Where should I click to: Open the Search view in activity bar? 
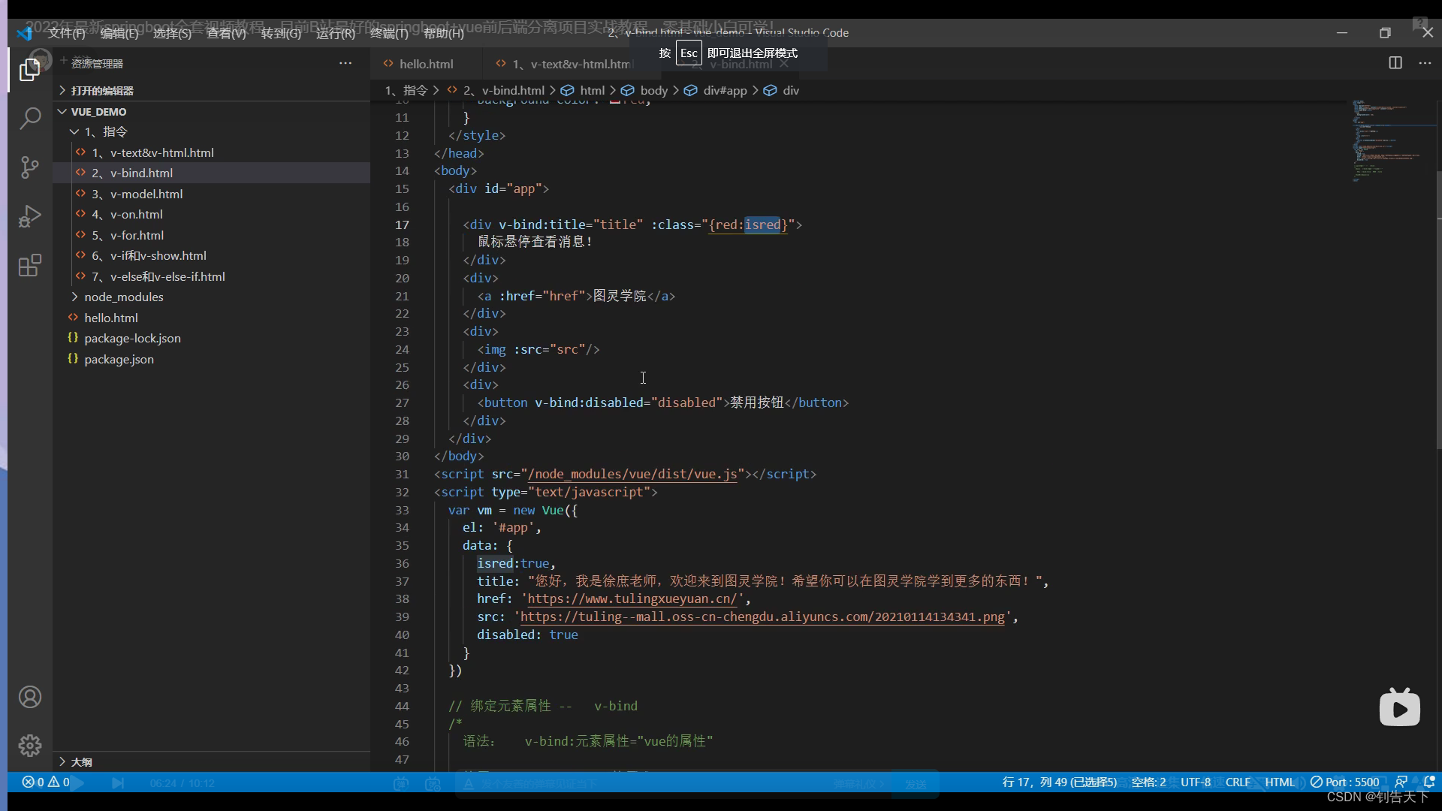(29, 118)
